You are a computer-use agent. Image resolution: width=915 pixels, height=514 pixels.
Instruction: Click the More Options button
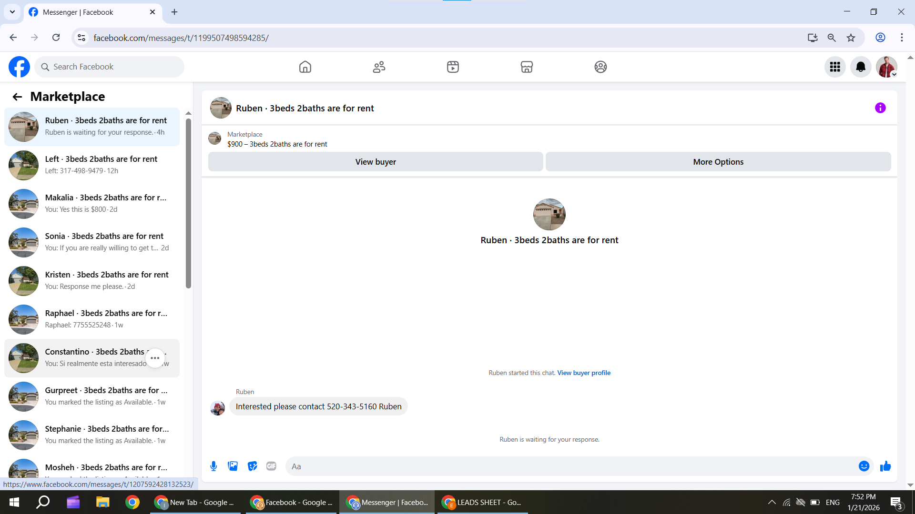click(x=718, y=162)
